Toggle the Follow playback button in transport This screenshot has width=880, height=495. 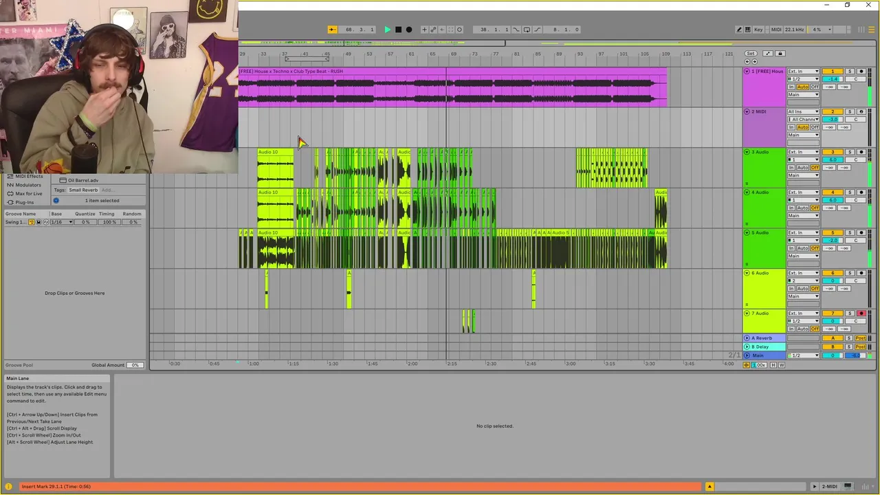[333, 30]
